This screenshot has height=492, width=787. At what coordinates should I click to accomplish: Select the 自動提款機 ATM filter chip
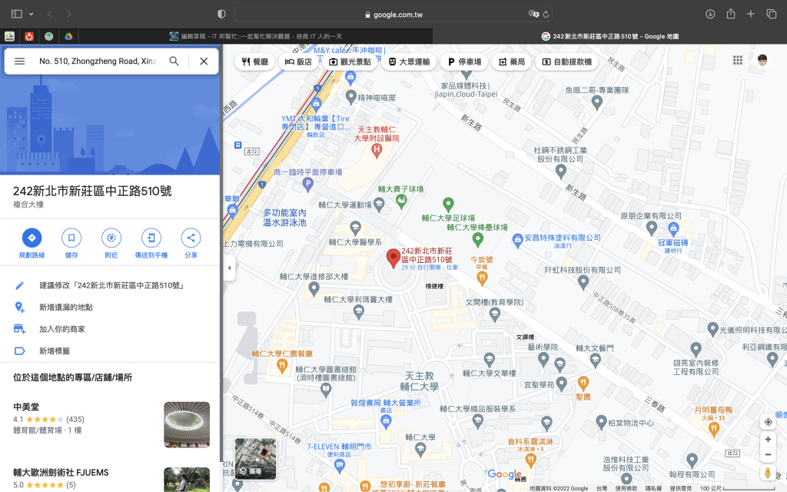click(567, 61)
